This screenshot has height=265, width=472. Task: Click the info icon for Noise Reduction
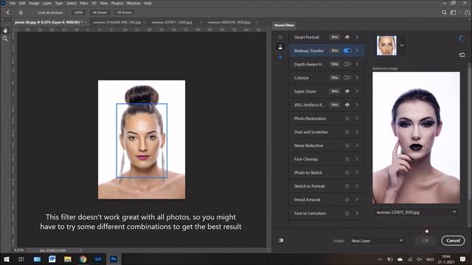(x=347, y=146)
